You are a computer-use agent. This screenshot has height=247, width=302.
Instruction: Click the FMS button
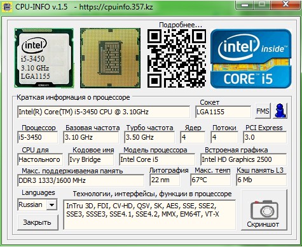click(x=263, y=111)
